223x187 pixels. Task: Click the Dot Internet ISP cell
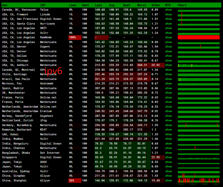(50, 153)
